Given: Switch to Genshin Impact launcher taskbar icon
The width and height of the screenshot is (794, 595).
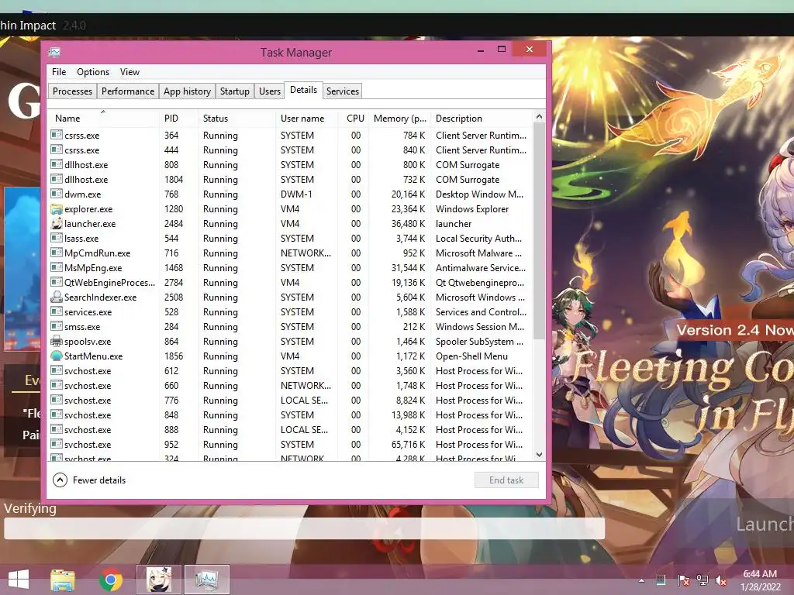Looking at the screenshot, I should pos(159,580).
